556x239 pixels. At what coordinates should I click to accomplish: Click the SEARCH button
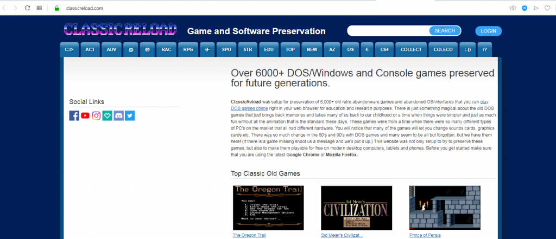(x=445, y=31)
